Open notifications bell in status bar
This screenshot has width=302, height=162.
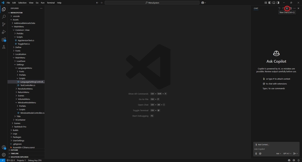(298, 160)
